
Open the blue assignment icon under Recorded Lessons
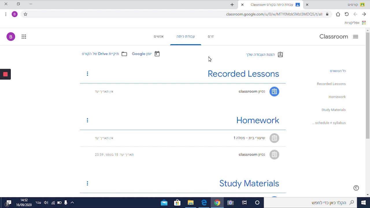click(274, 92)
